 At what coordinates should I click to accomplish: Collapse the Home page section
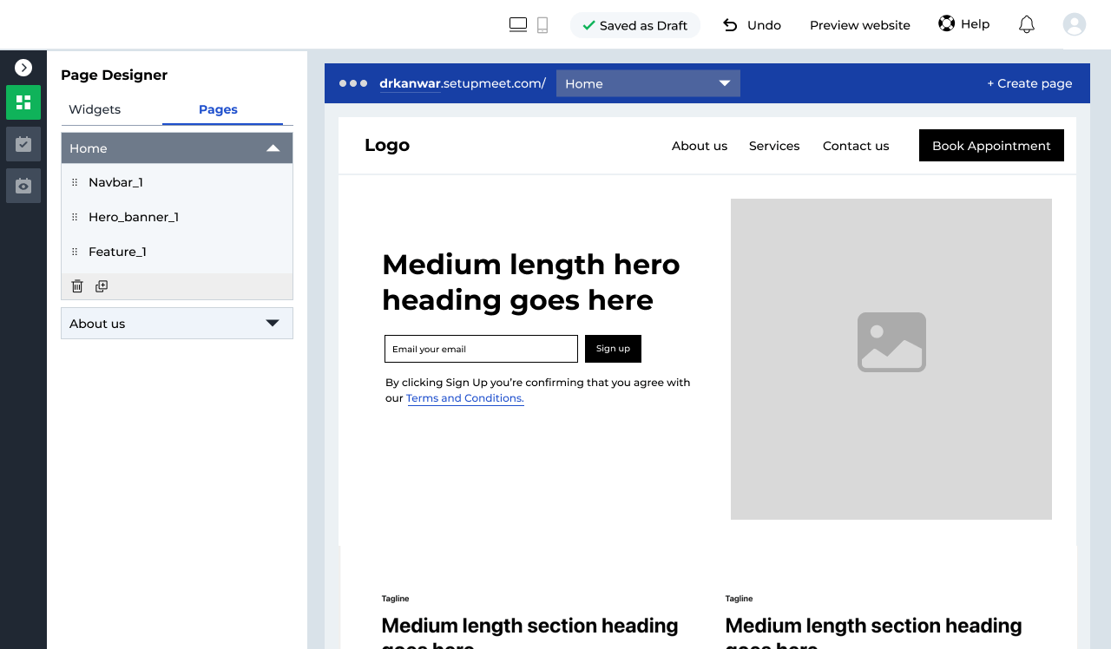(273, 148)
